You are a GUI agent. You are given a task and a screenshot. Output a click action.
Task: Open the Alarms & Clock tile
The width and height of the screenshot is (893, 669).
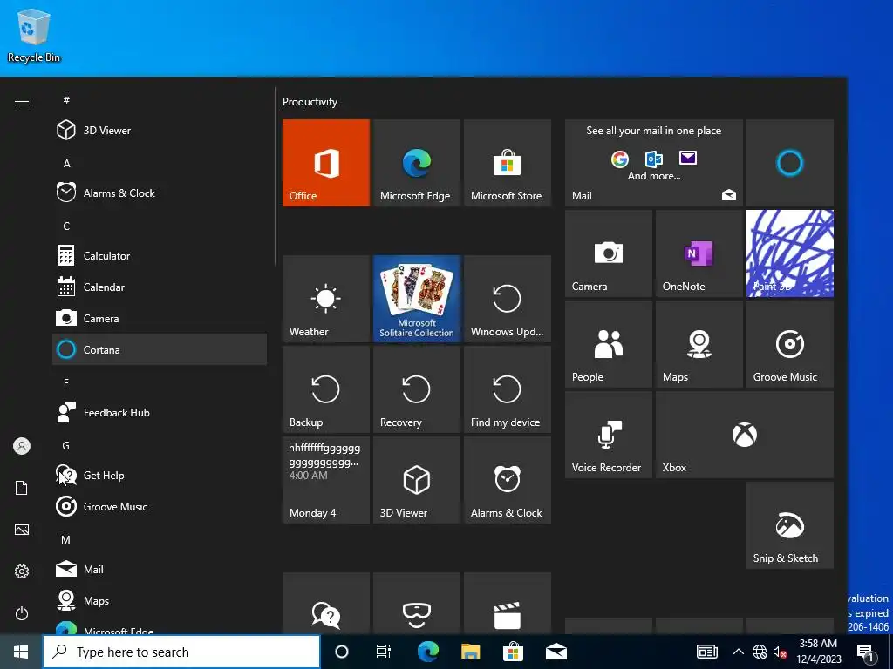(507, 480)
